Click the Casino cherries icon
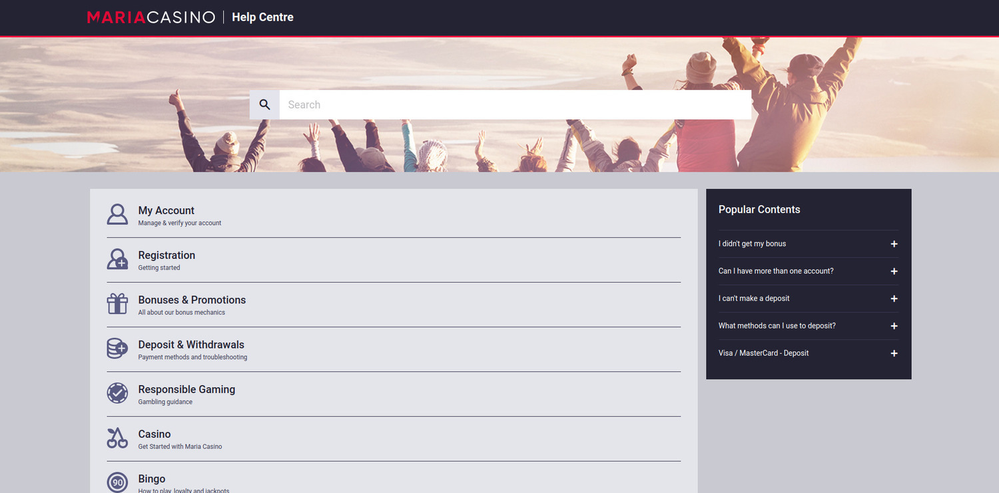This screenshot has width=999, height=493. click(117, 438)
